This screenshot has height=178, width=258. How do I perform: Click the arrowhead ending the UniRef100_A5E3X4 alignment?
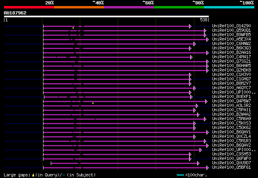208,39
